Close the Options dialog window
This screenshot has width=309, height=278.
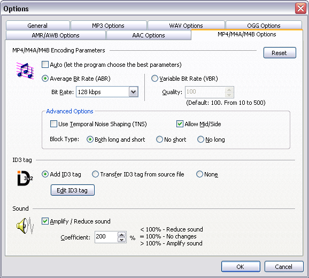[x=300, y=9]
